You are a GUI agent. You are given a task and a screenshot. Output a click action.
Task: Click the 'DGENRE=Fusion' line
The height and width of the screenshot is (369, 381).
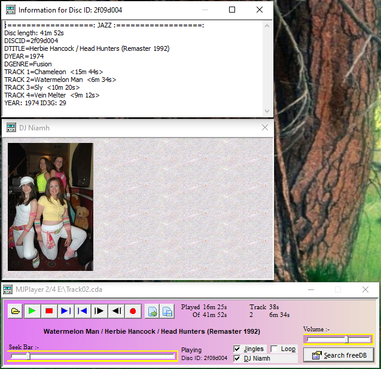[x=28, y=64]
